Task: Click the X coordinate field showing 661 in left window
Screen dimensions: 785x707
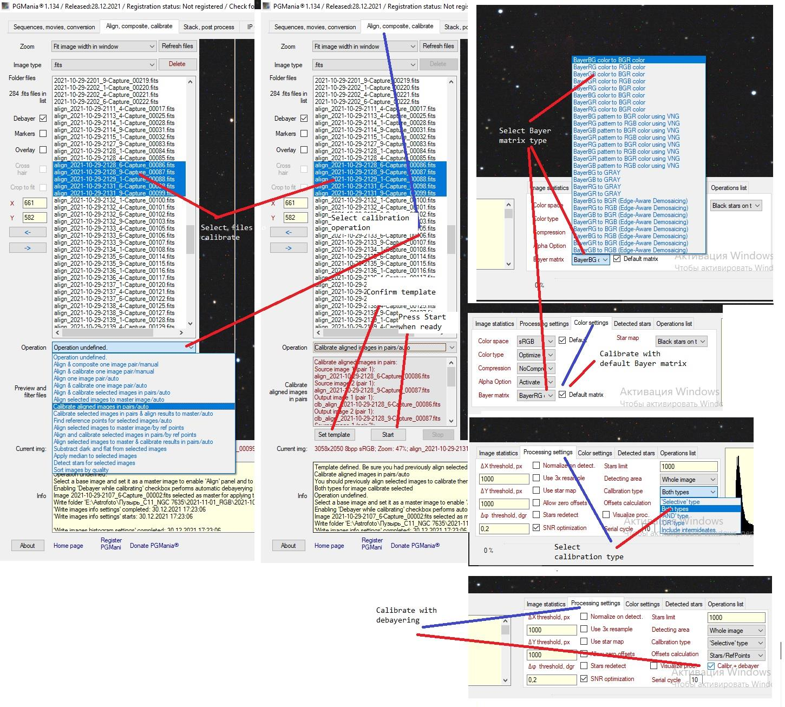Action: click(35, 204)
